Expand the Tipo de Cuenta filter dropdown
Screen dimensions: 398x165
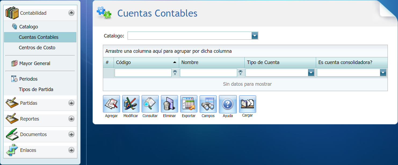311,72
